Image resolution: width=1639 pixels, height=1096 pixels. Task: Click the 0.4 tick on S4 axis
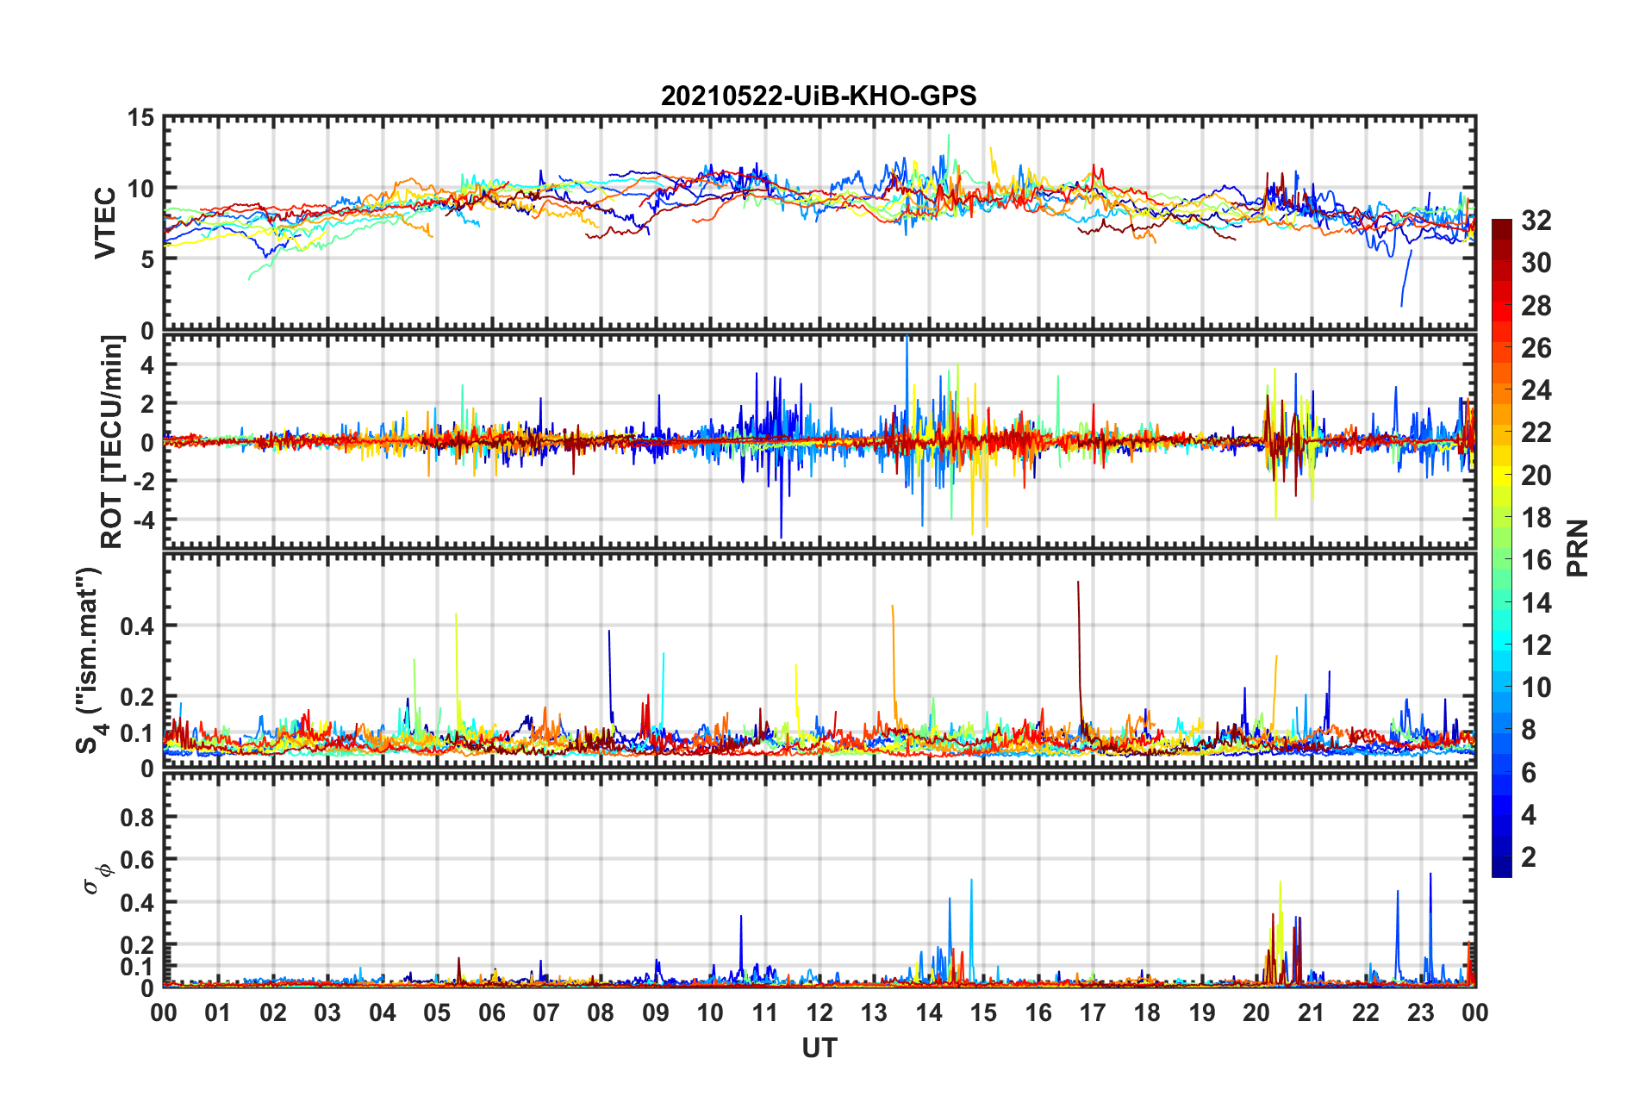(137, 626)
